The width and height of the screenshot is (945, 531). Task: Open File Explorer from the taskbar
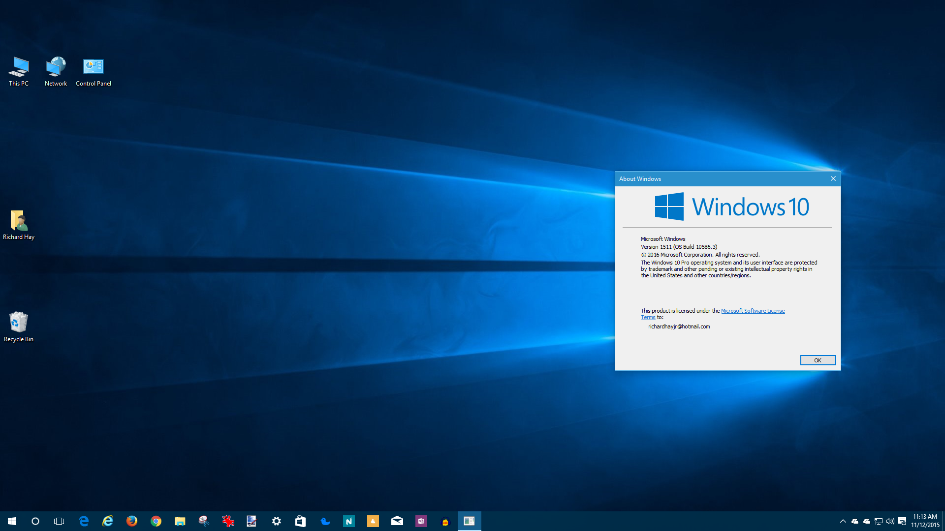pyautogui.click(x=180, y=521)
